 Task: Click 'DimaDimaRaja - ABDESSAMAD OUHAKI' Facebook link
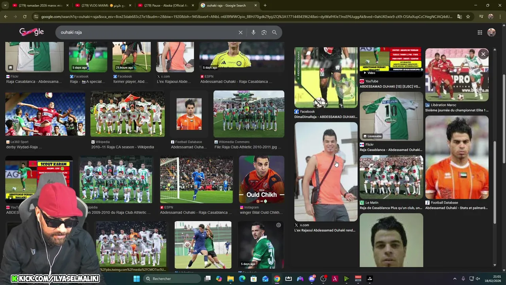point(326,117)
